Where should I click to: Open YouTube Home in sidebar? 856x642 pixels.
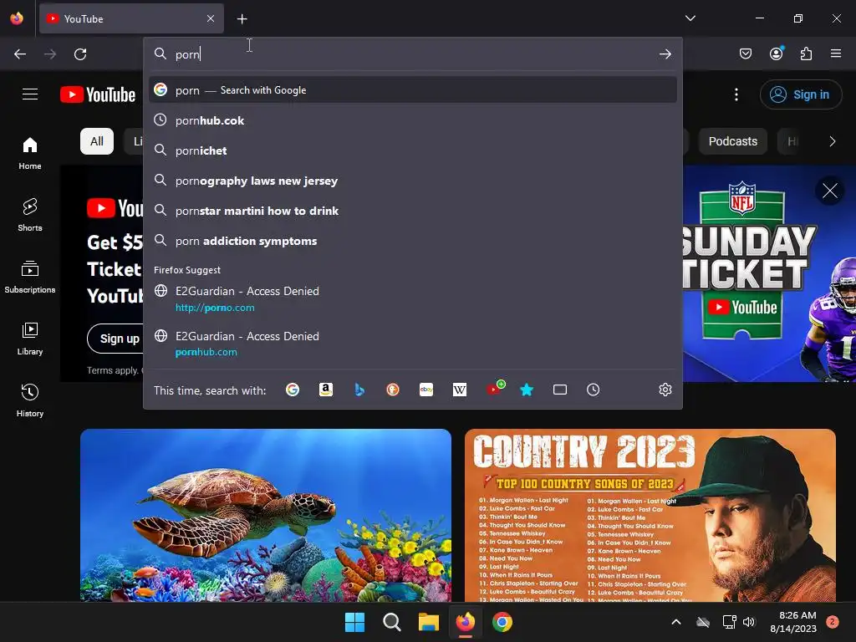click(x=30, y=154)
